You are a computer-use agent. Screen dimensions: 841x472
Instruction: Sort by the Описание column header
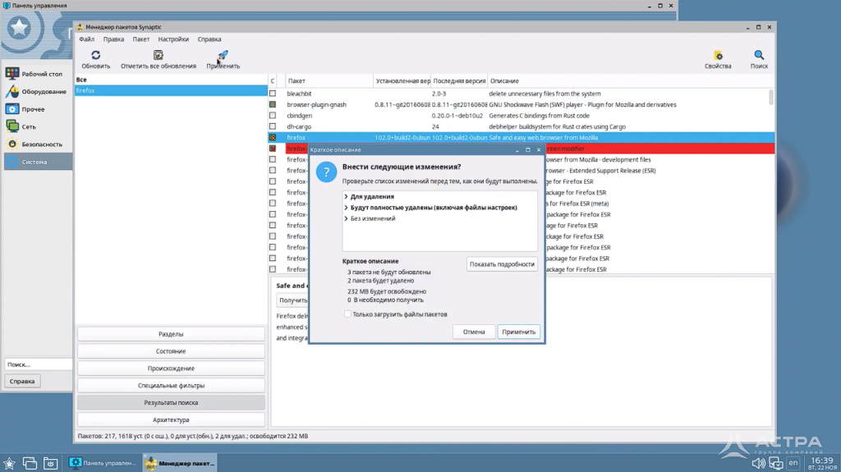[631, 81]
